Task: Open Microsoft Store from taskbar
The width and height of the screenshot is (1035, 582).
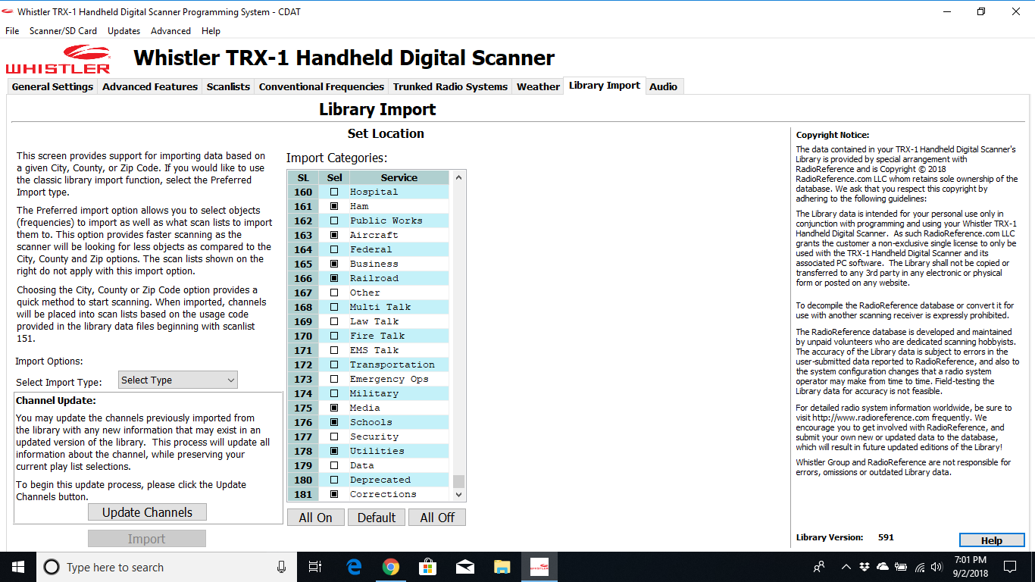Action: point(427,567)
